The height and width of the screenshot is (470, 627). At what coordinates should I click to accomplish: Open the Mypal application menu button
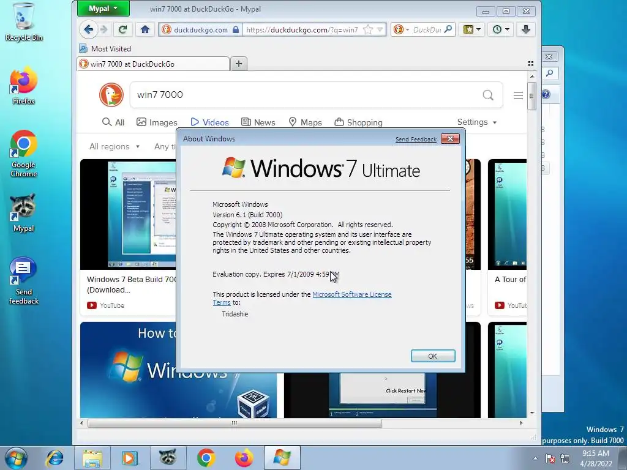(x=103, y=9)
